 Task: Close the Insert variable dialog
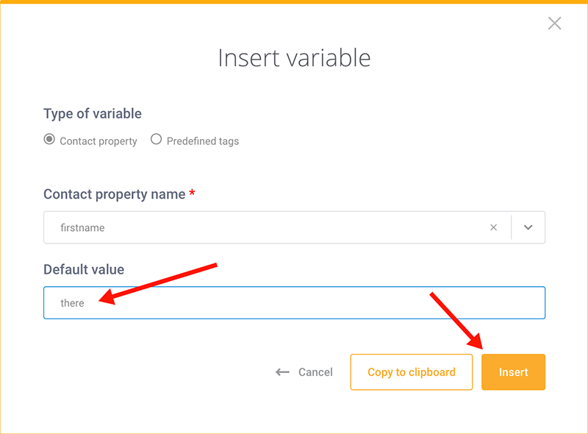pos(554,24)
